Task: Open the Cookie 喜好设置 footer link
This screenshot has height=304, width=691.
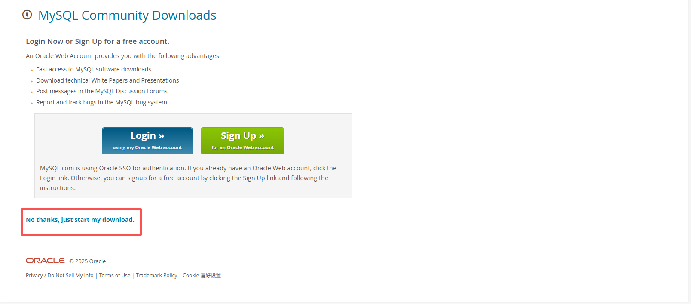Action: coord(202,276)
